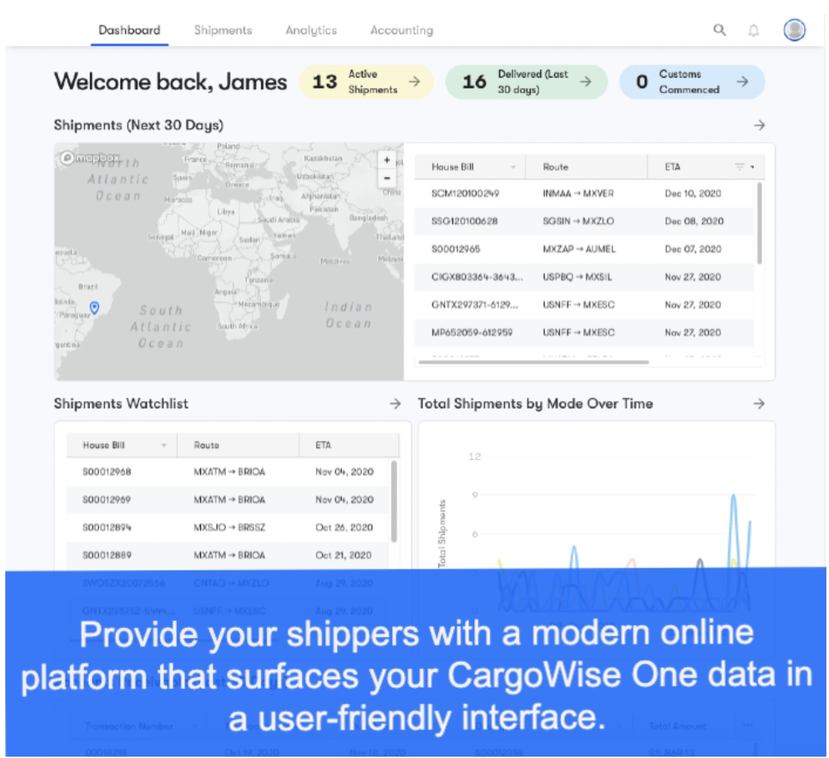Click the Route header in the watchlist table

pyautogui.click(x=206, y=445)
